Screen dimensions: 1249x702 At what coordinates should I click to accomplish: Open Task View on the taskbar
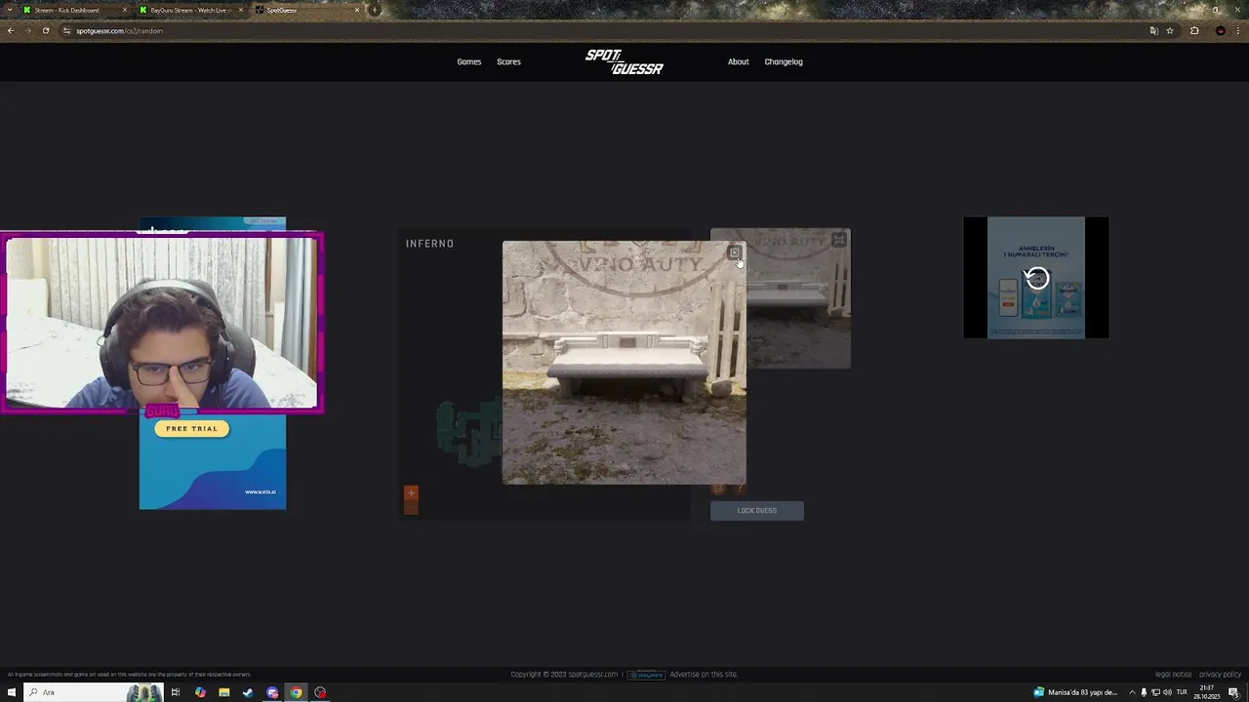176,692
